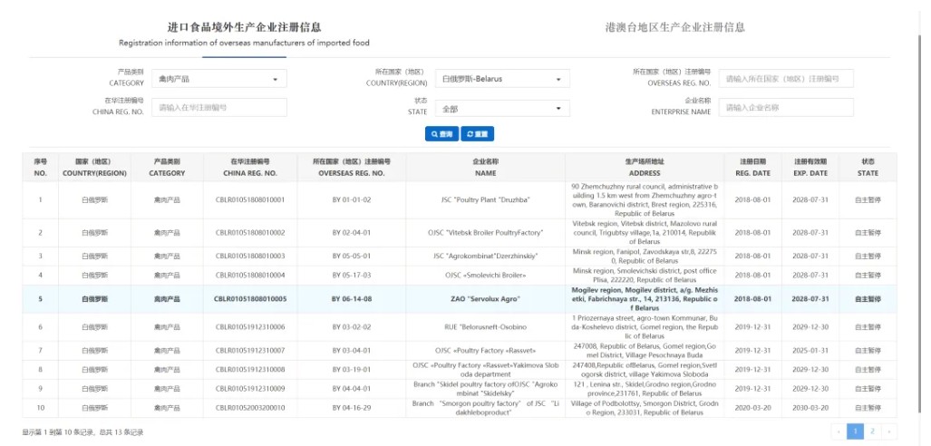Switch to the 进口食品境外生产企业注册信息 tab
931x446 pixels.
tap(244, 34)
